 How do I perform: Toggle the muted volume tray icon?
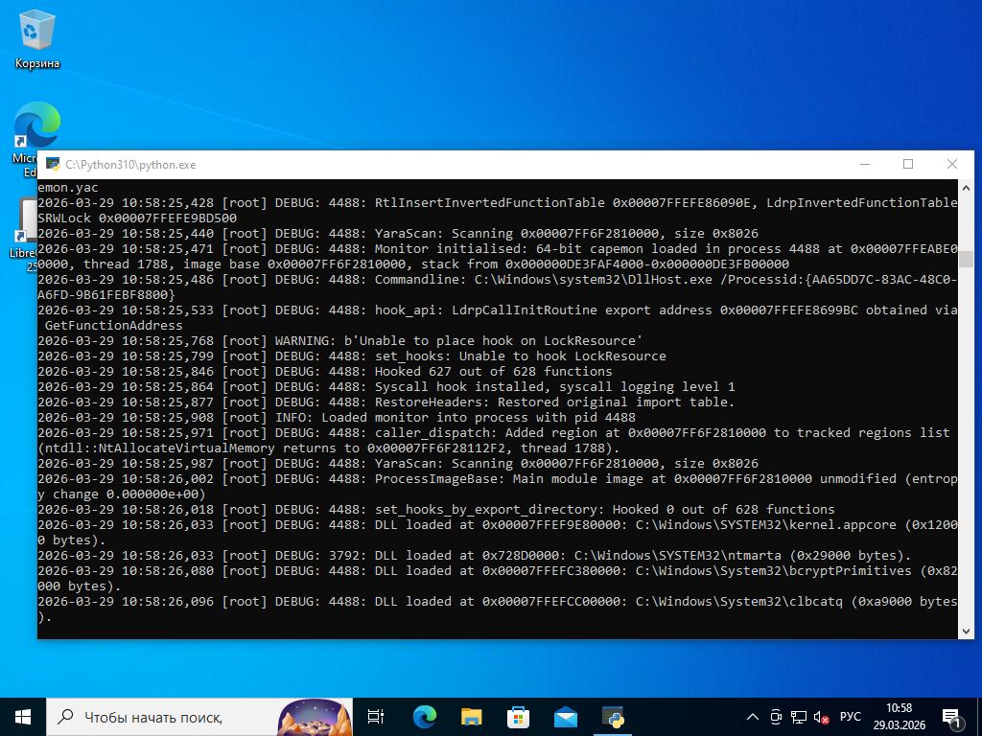[x=821, y=717]
